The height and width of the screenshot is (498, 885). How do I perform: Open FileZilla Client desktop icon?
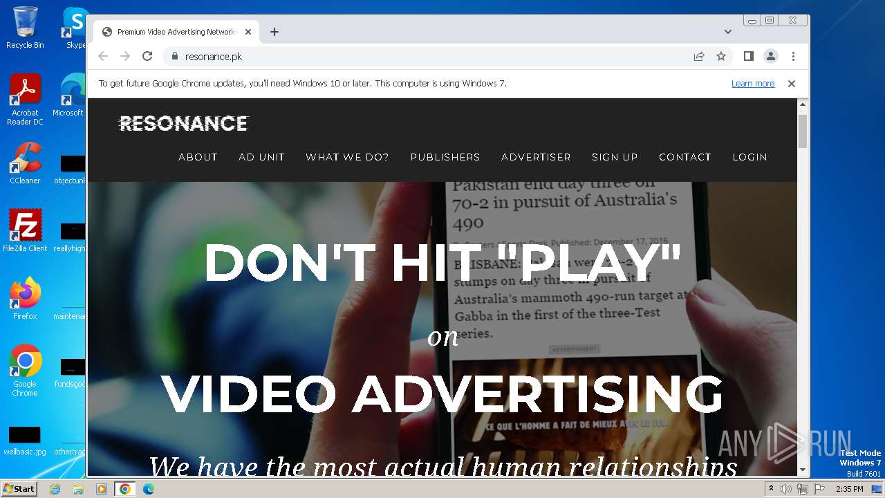point(25,230)
